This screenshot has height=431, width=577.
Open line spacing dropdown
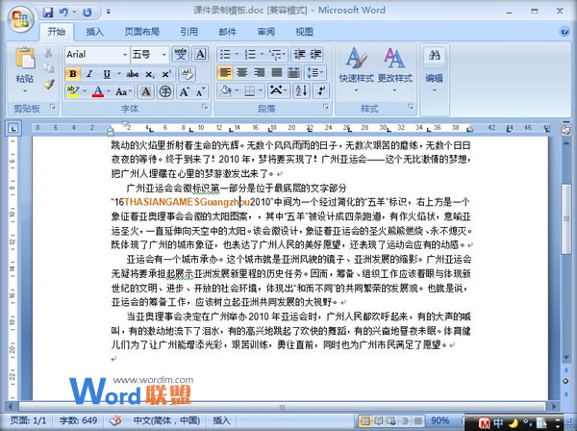click(x=315, y=73)
